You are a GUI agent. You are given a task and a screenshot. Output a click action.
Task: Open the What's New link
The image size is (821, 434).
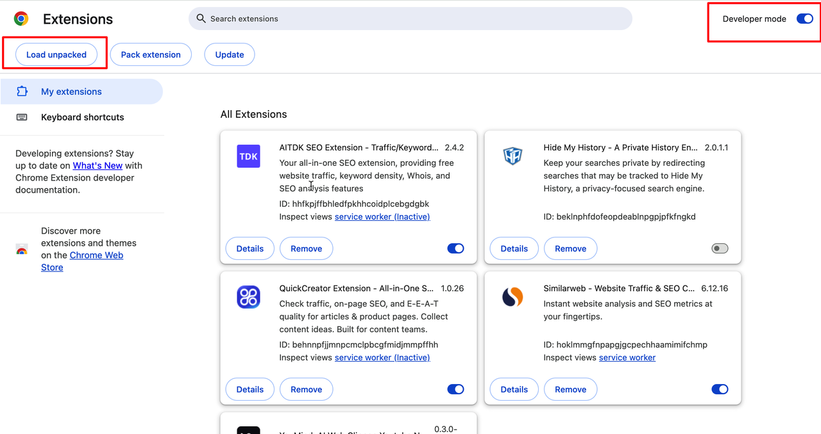[97, 165]
